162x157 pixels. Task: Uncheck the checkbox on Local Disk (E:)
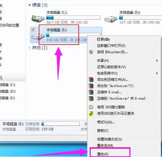click(x=33, y=30)
